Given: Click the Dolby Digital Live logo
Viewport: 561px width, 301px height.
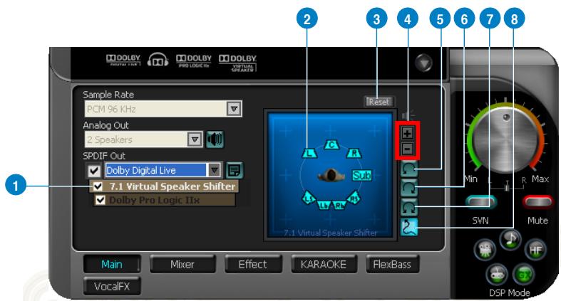Looking at the screenshot, I should (x=123, y=60).
